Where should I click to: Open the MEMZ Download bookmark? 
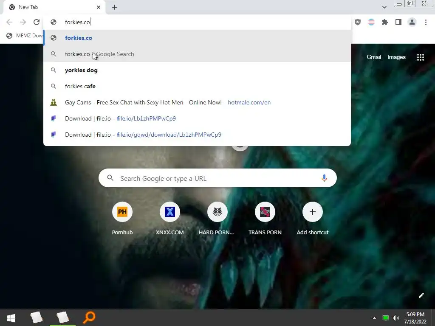(x=25, y=36)
